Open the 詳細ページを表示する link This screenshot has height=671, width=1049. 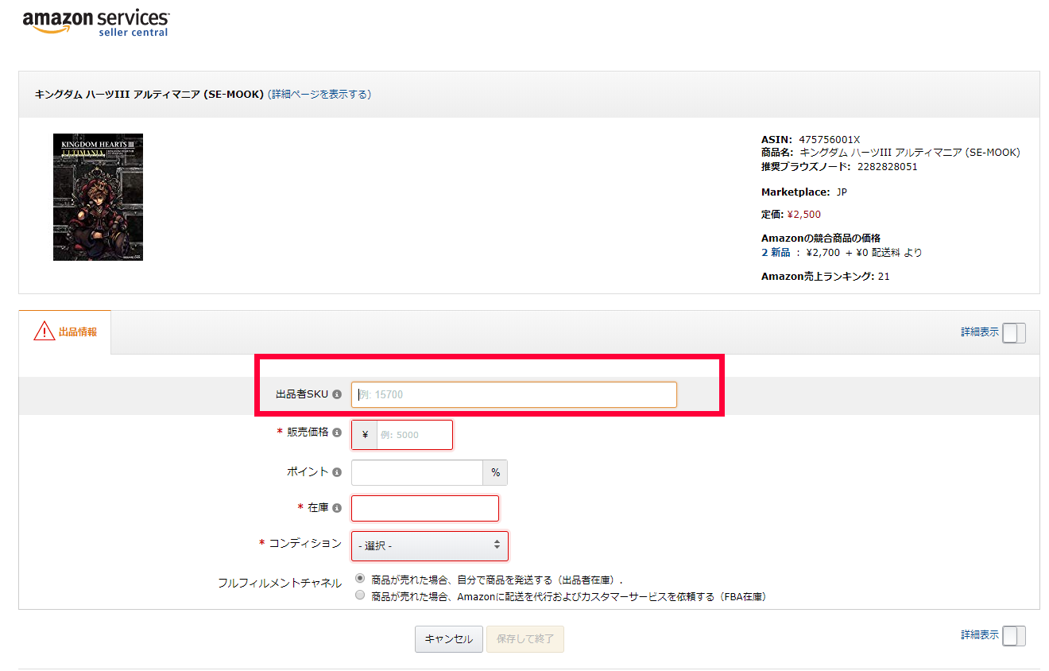coord(319,95)
